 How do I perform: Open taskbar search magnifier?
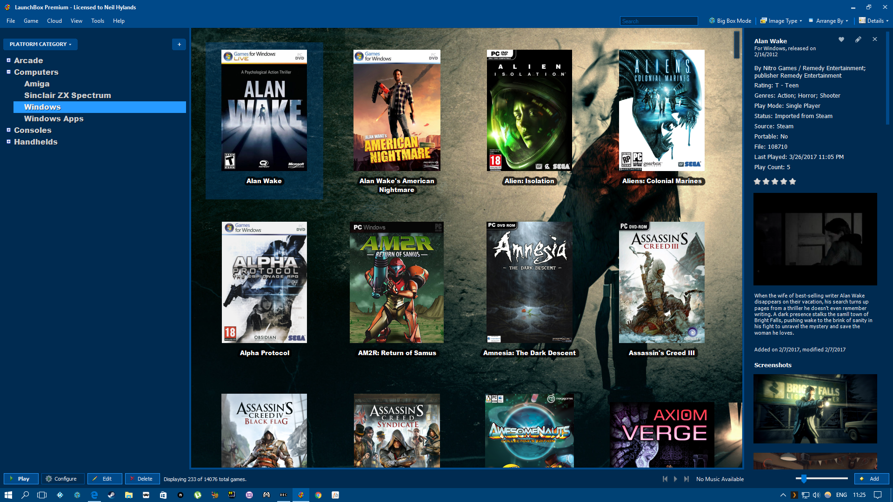[x=25, y=495]
